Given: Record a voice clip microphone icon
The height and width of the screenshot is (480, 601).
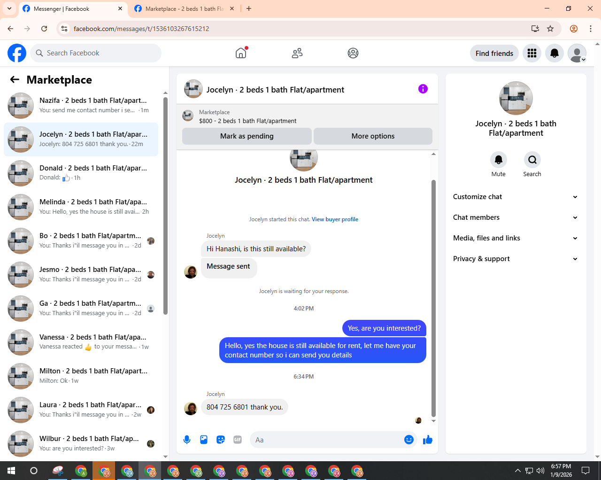Looking at the screenshot, I should (187, 440).
